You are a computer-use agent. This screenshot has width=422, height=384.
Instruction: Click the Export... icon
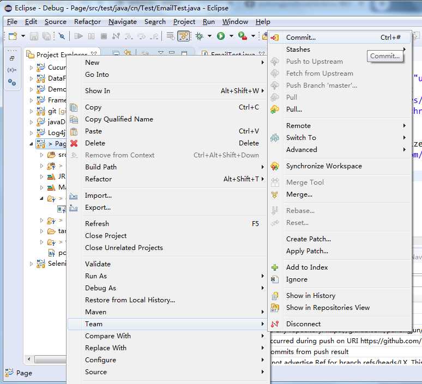tap(74, 208)
